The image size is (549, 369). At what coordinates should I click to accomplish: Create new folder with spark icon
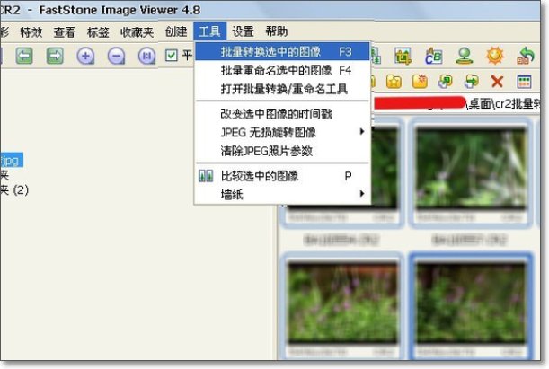point(420,82)
